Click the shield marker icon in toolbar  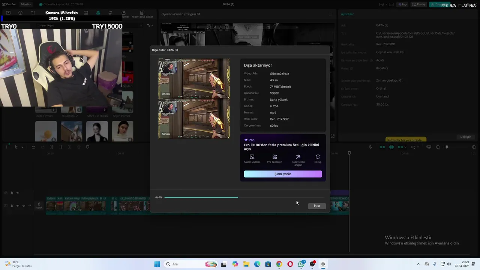(88, 147)
